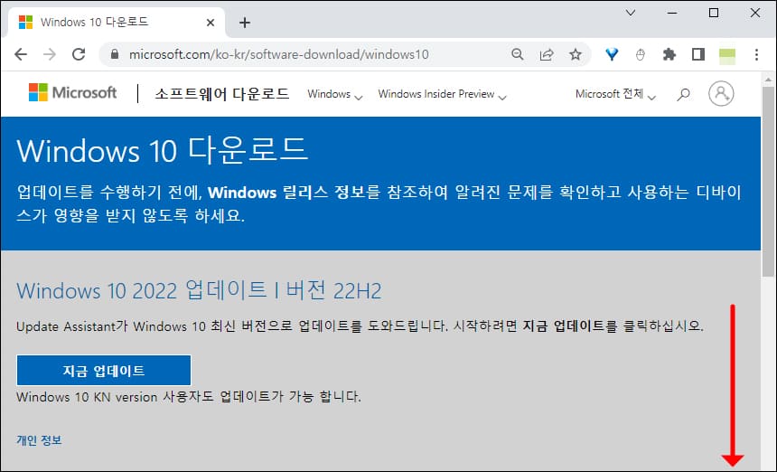The height and width of the screenshot is (472, 777).
Task: Reload the current page
Action: [79, 54]
